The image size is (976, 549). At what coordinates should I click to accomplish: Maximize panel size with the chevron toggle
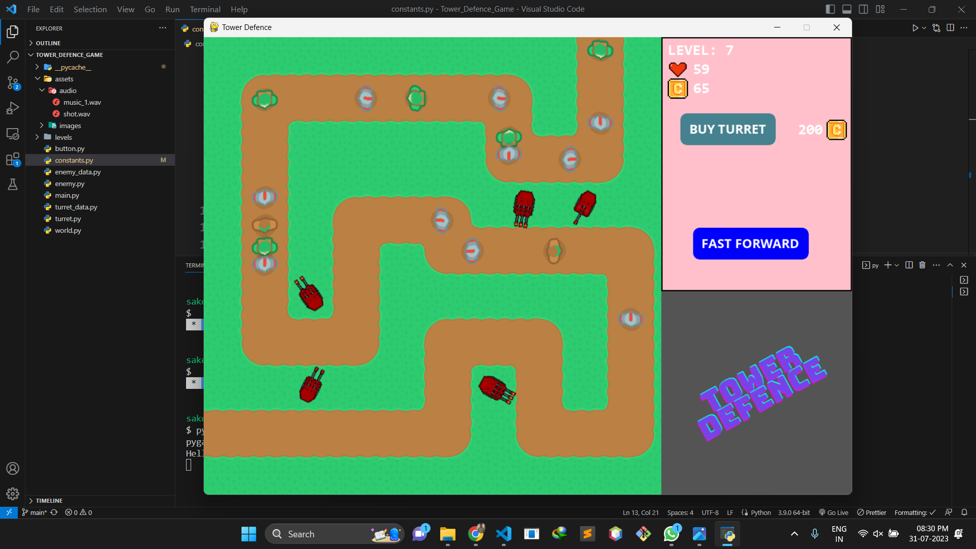950,265
